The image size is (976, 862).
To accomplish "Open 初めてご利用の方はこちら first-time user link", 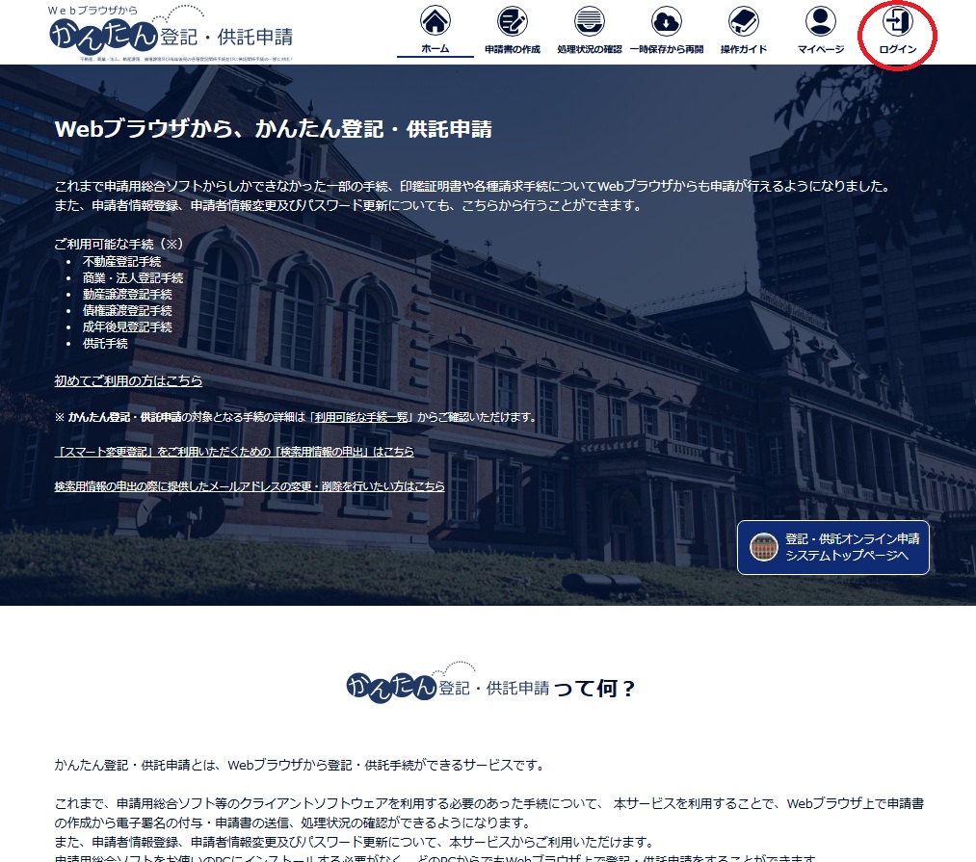I will tap(127, 380).
